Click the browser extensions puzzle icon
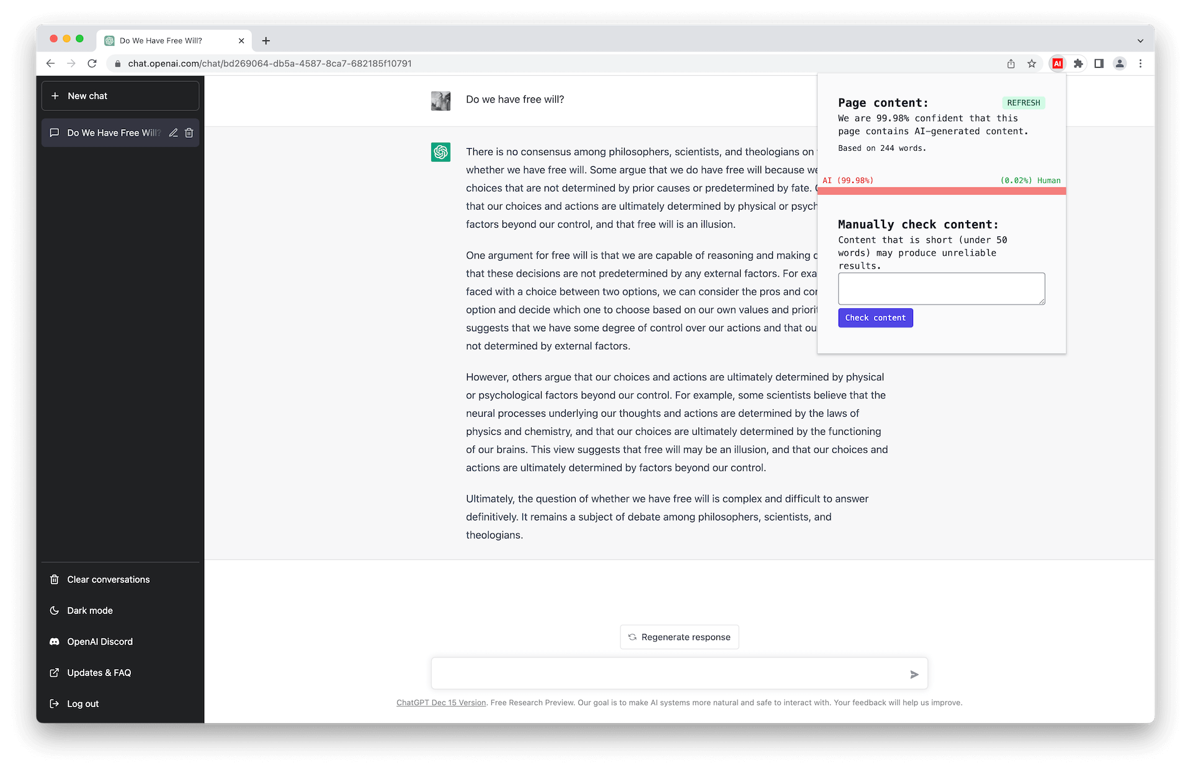 tap(1079, 63)
